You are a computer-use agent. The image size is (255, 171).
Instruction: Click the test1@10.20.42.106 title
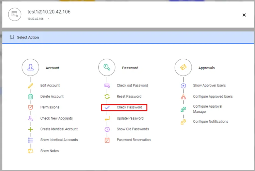(x=49, y=12)
